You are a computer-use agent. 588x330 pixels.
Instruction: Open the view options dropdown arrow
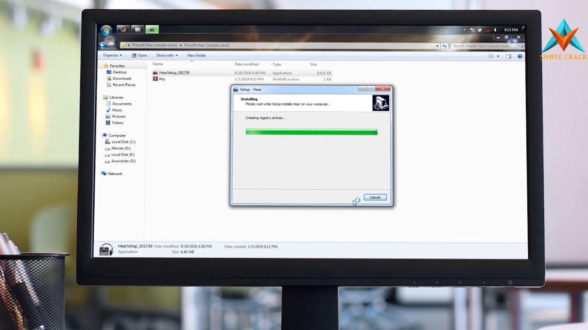click(498, 56)
